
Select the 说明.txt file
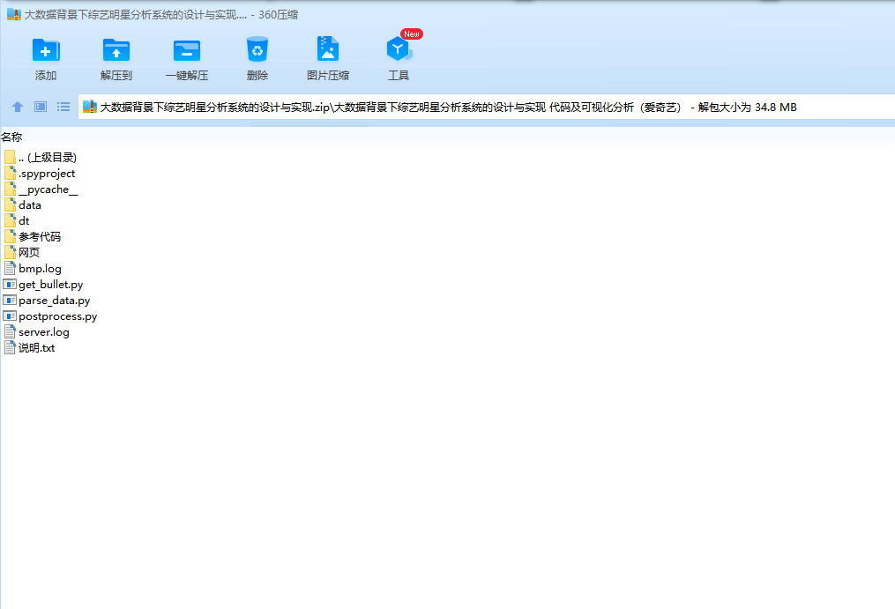[36, 347]
